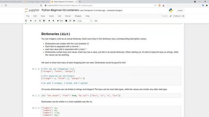
Task: Click the translate icon in browser toolbar
Action: tap(203, 6)
